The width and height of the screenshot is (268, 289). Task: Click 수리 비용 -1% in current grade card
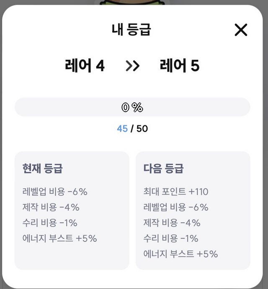coord(50,223)
